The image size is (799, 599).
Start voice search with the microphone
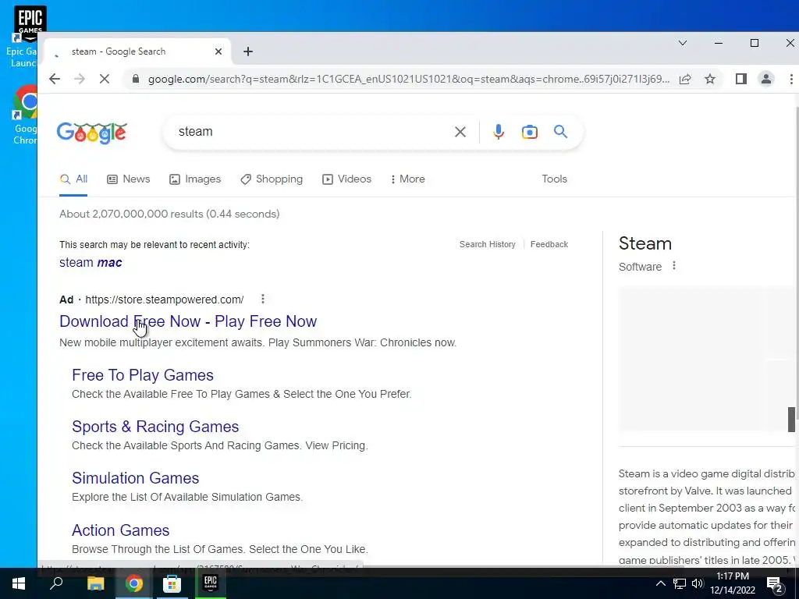[x=499, y=132]
